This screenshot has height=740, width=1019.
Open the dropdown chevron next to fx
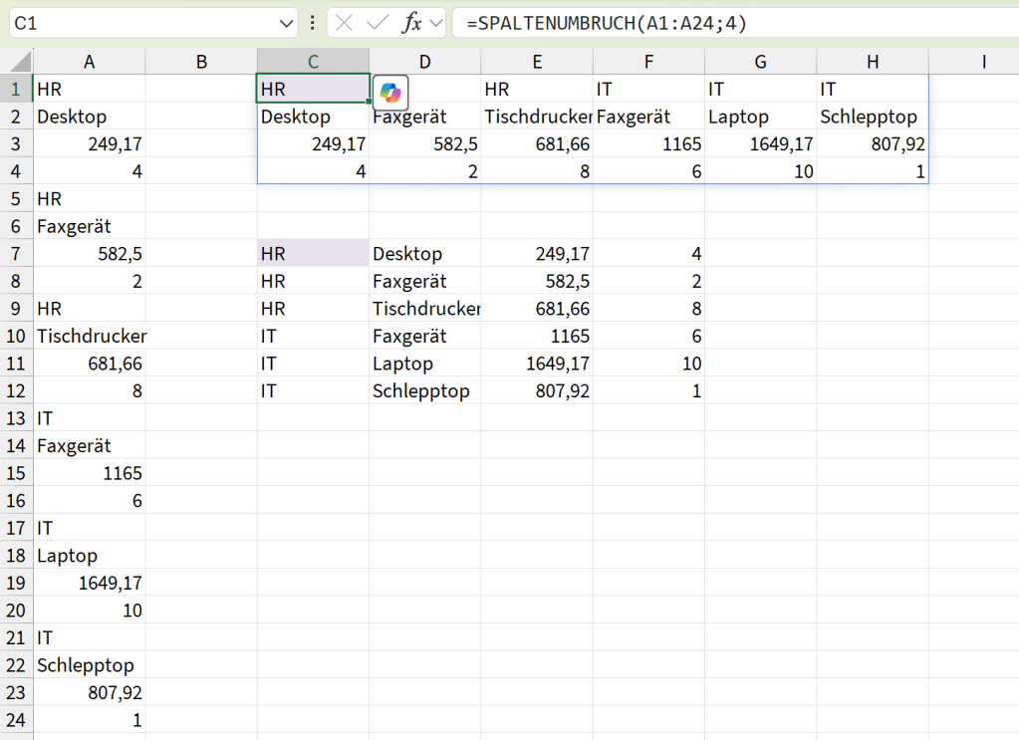point(435,23)
